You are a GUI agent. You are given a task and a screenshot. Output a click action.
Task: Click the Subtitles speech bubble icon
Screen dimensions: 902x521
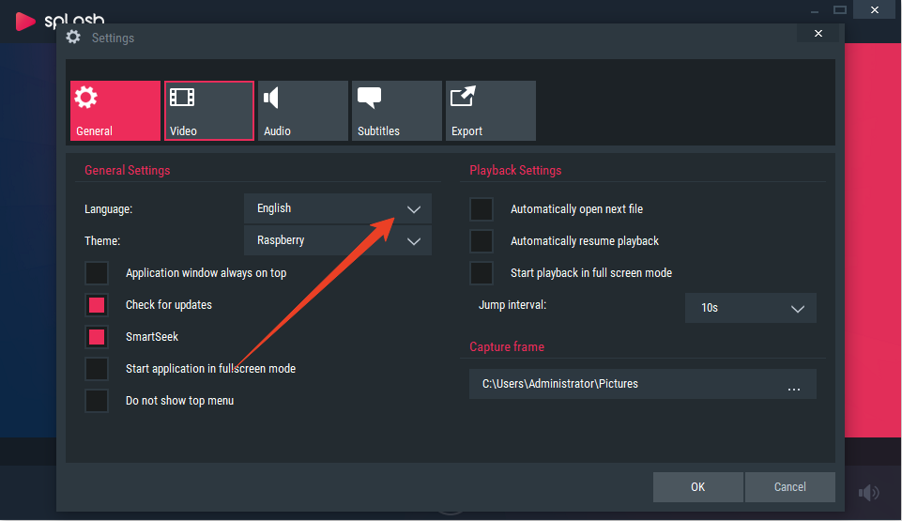coord(369,98)
